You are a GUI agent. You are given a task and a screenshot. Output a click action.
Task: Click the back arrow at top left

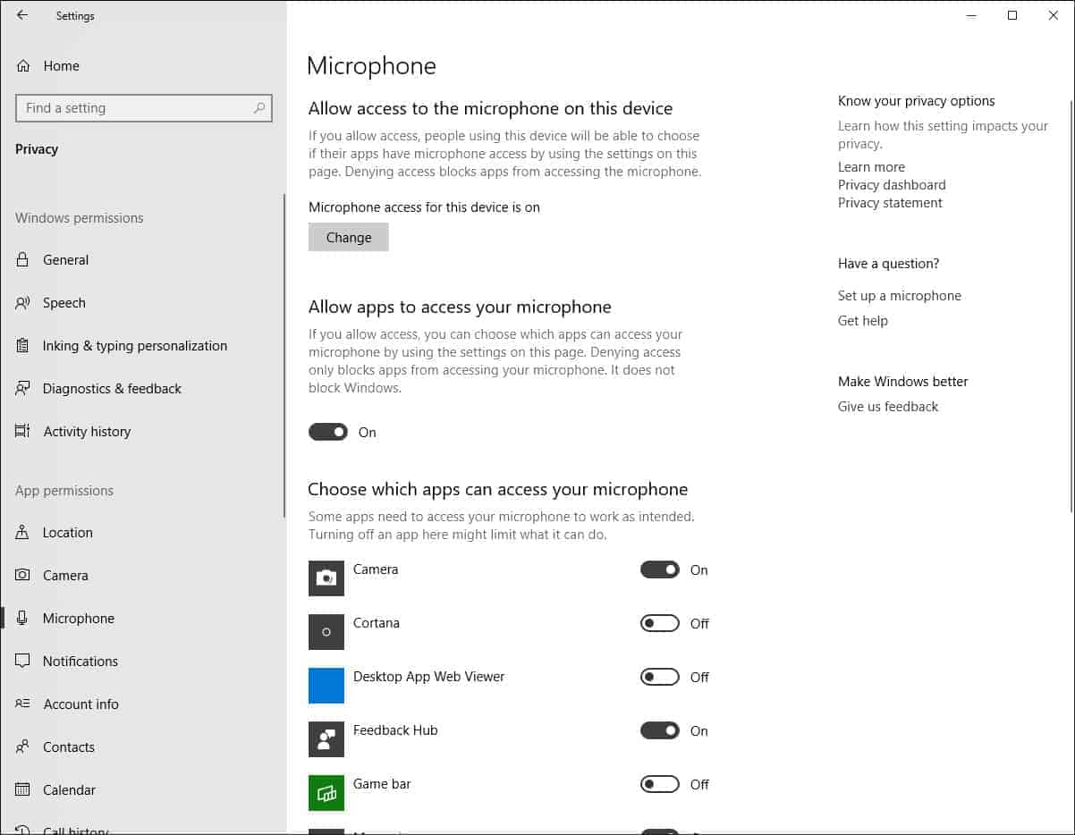(x=21, y=15)
